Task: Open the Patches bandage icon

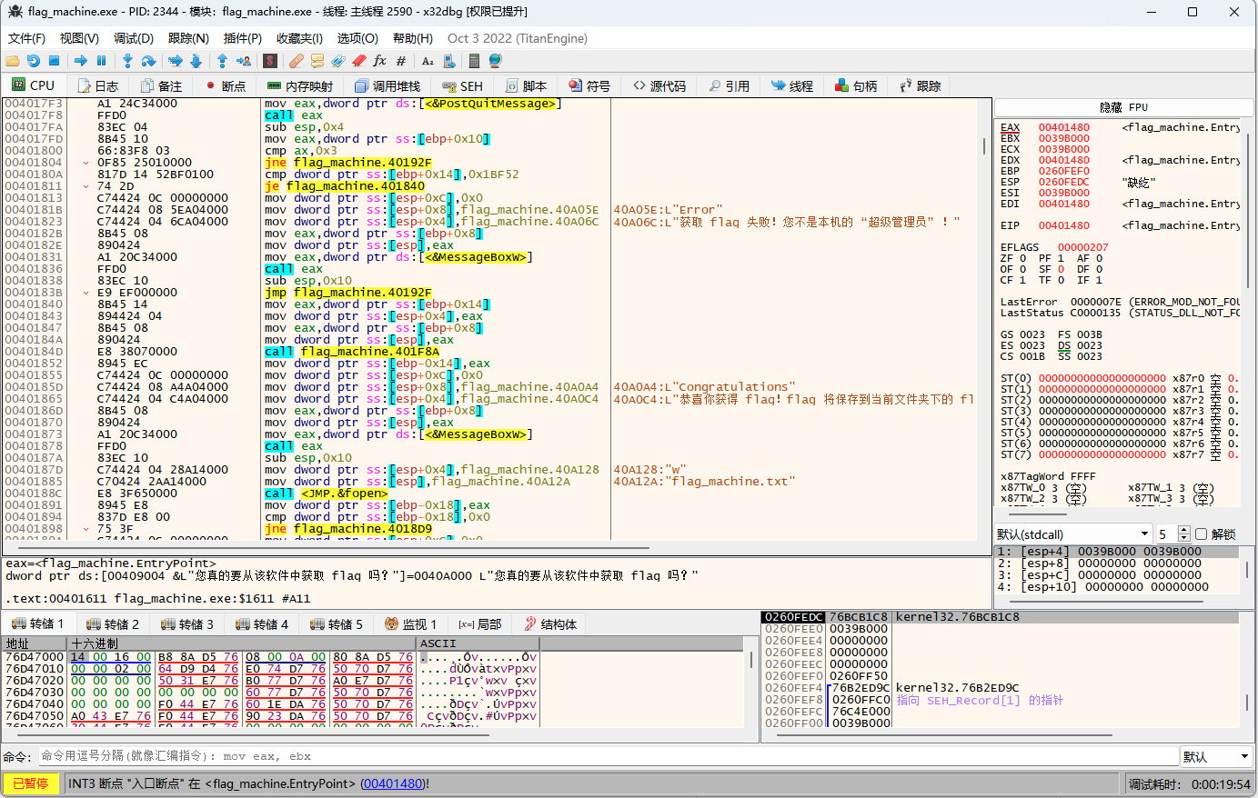Action: [x=297, y=61]
